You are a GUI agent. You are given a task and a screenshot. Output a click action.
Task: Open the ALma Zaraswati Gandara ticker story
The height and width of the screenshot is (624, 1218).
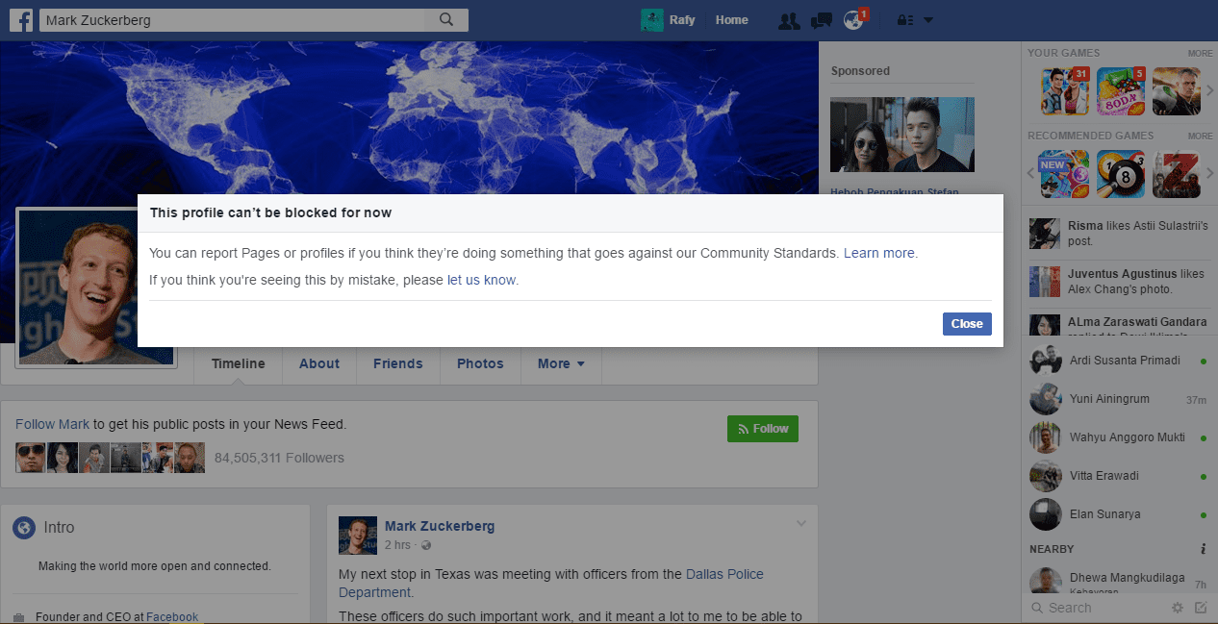pos(1119,324)
